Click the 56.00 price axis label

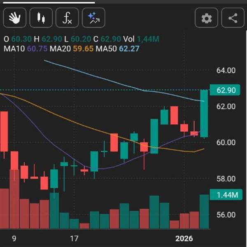[x=226, y=215]
